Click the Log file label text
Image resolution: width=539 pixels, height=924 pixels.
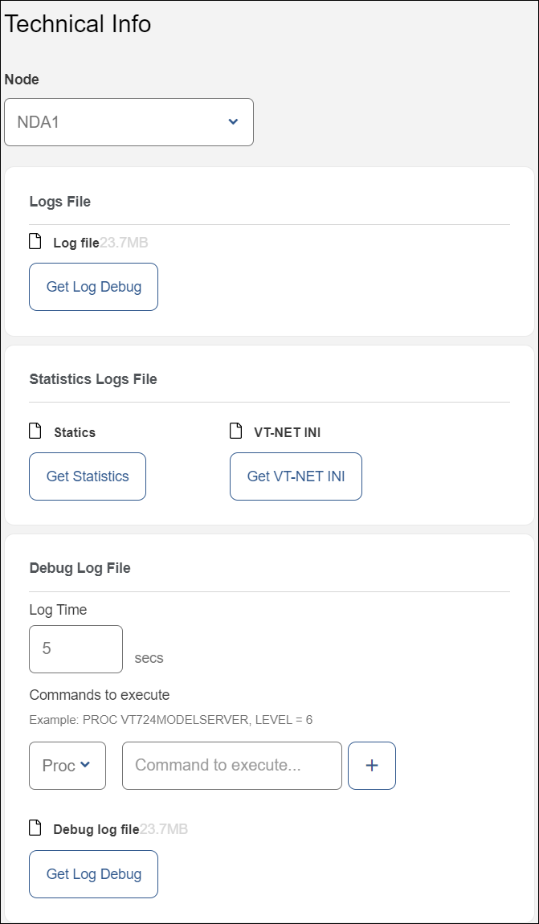pos(76,243)
